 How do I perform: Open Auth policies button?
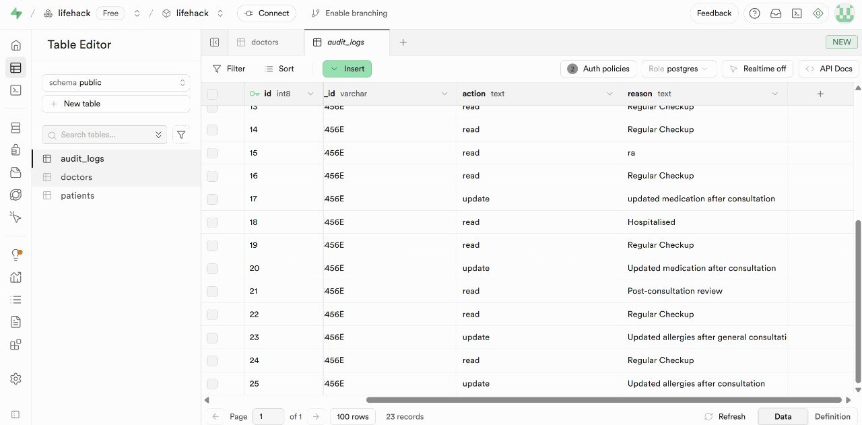pyautogui.click(x=598, y=69)
